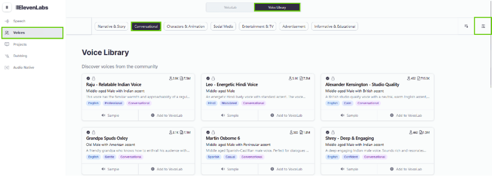Screen dimensions: 492x176
Task: Click verified badge on Grandpa Spuds Oxley card
Action: coord(88,132)
